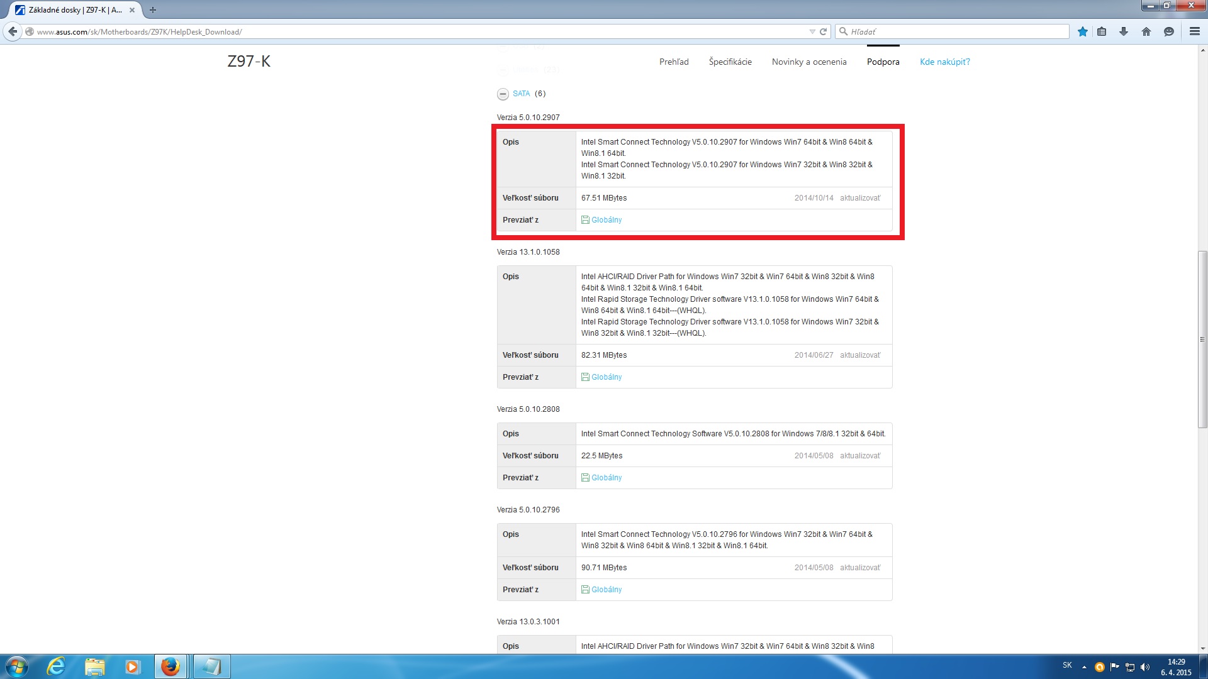Open the bookmarks list icon

coord(1102,31)
